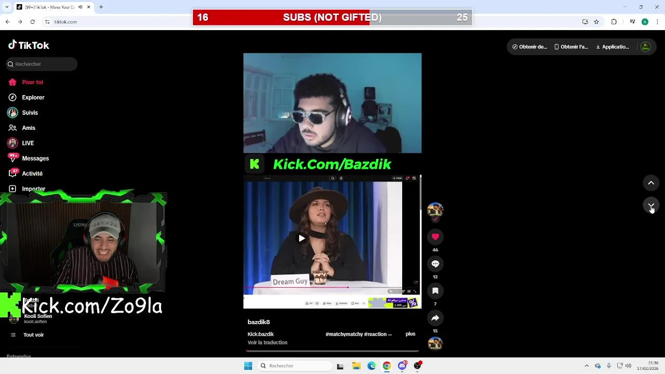Focus the TikTok Rechercher search field
This screenshot has height=374, width=665.
[42, 64]
